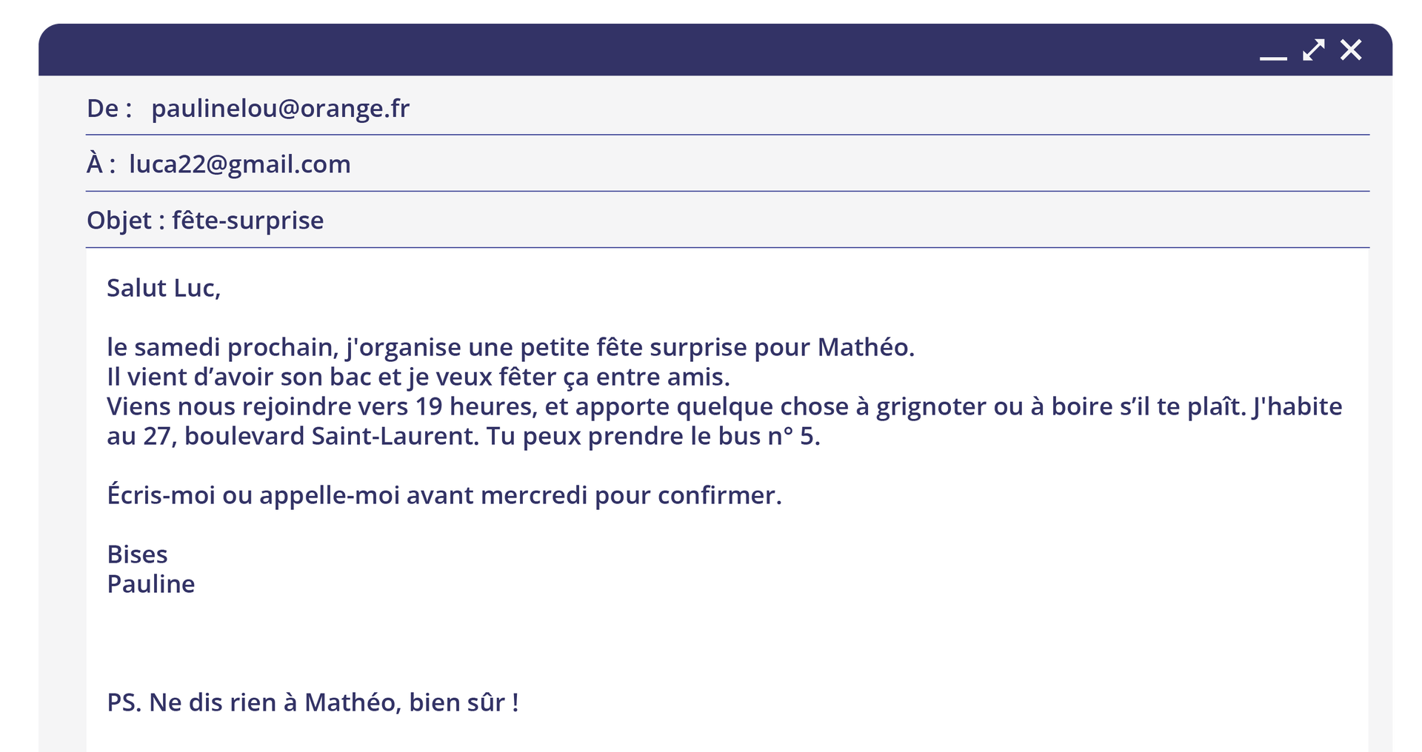Close the email message window
1422x752 pixels.
1351,50
